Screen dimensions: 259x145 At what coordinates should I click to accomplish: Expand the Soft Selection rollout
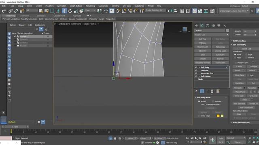pyautogui.click(x=239, y=41)
